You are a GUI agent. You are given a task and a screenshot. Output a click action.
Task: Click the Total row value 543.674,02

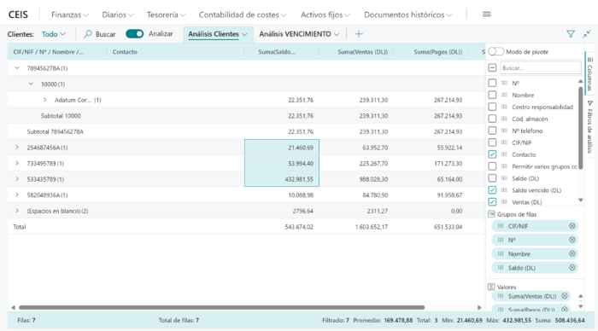(299, 227)
